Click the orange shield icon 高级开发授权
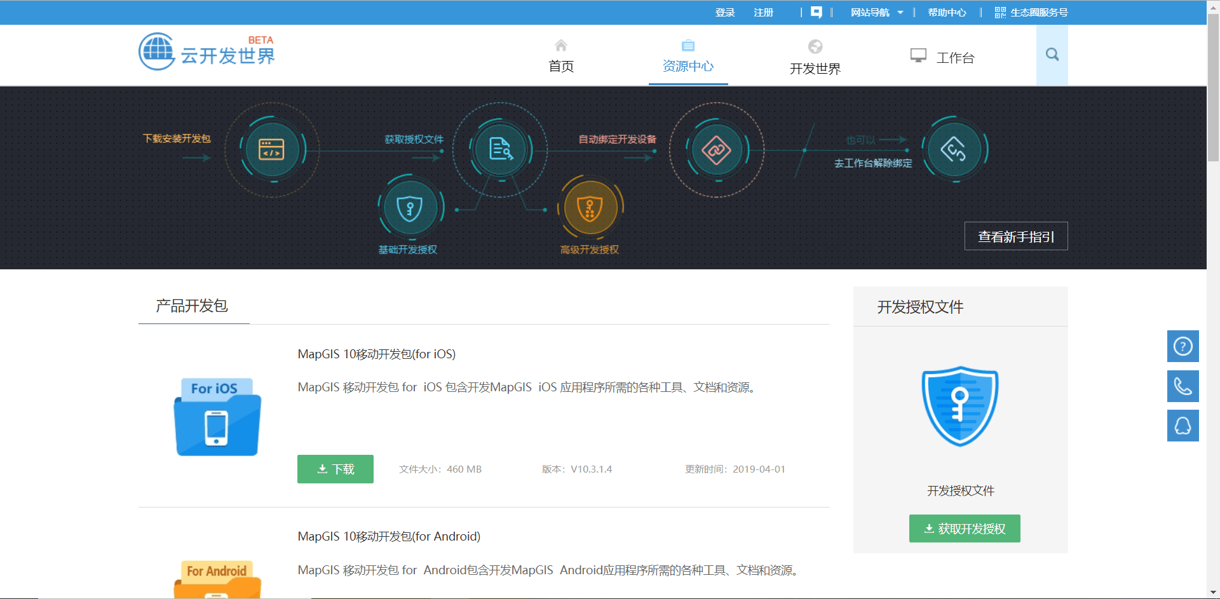 590,208
